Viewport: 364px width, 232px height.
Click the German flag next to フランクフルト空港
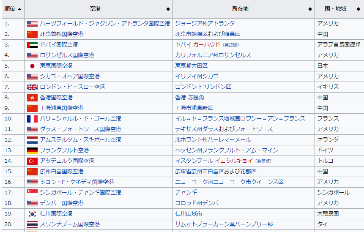(x=32, y=150)
